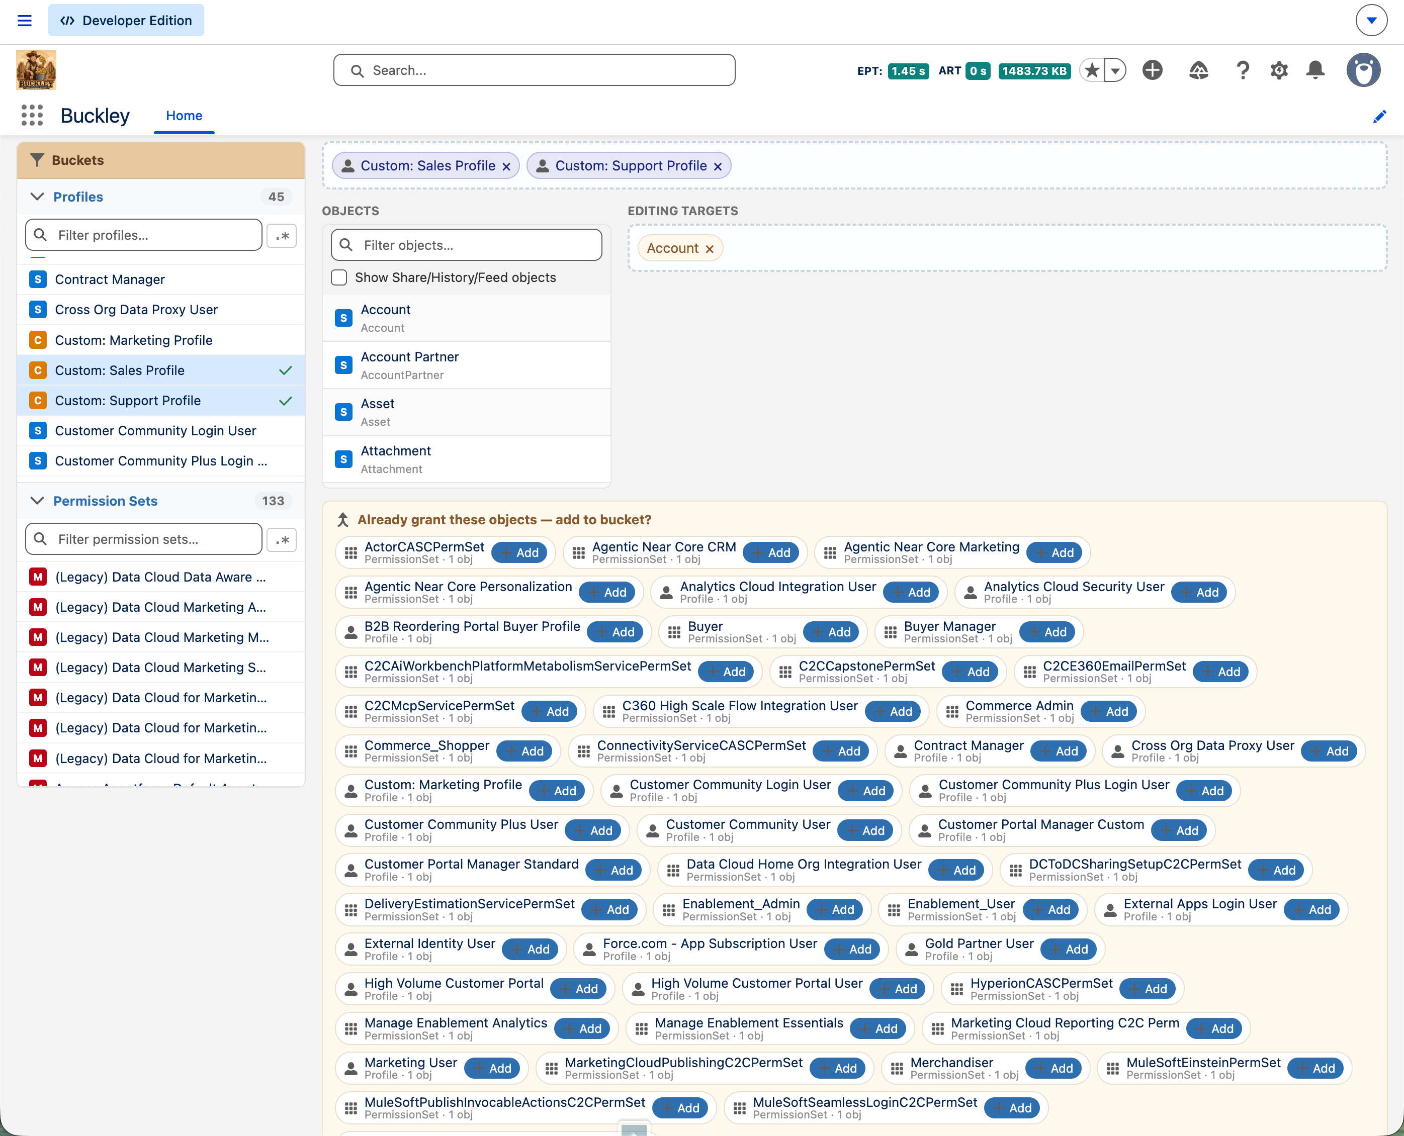Viewport: 1404px width, 1136px height.
Task: Click the EPT 1.45 s metric badge
Action: tap(908, 71)
